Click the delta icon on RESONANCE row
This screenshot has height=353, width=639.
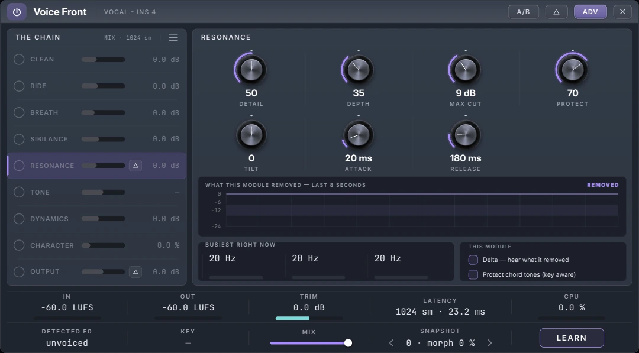[x=135, y=166]
